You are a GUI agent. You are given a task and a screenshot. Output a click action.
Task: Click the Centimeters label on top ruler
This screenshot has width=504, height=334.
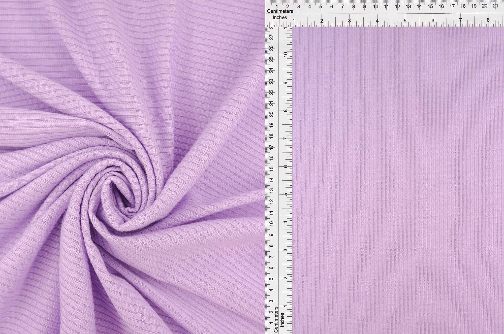[280, 11]
